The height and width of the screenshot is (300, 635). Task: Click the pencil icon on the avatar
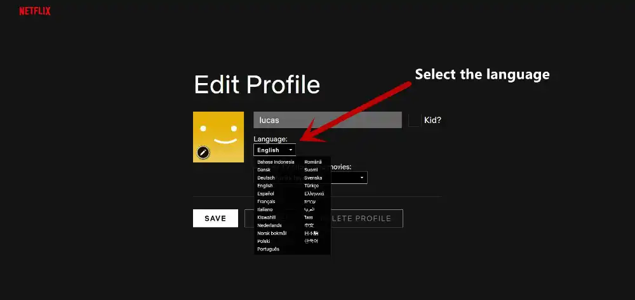tap(203, 152)
